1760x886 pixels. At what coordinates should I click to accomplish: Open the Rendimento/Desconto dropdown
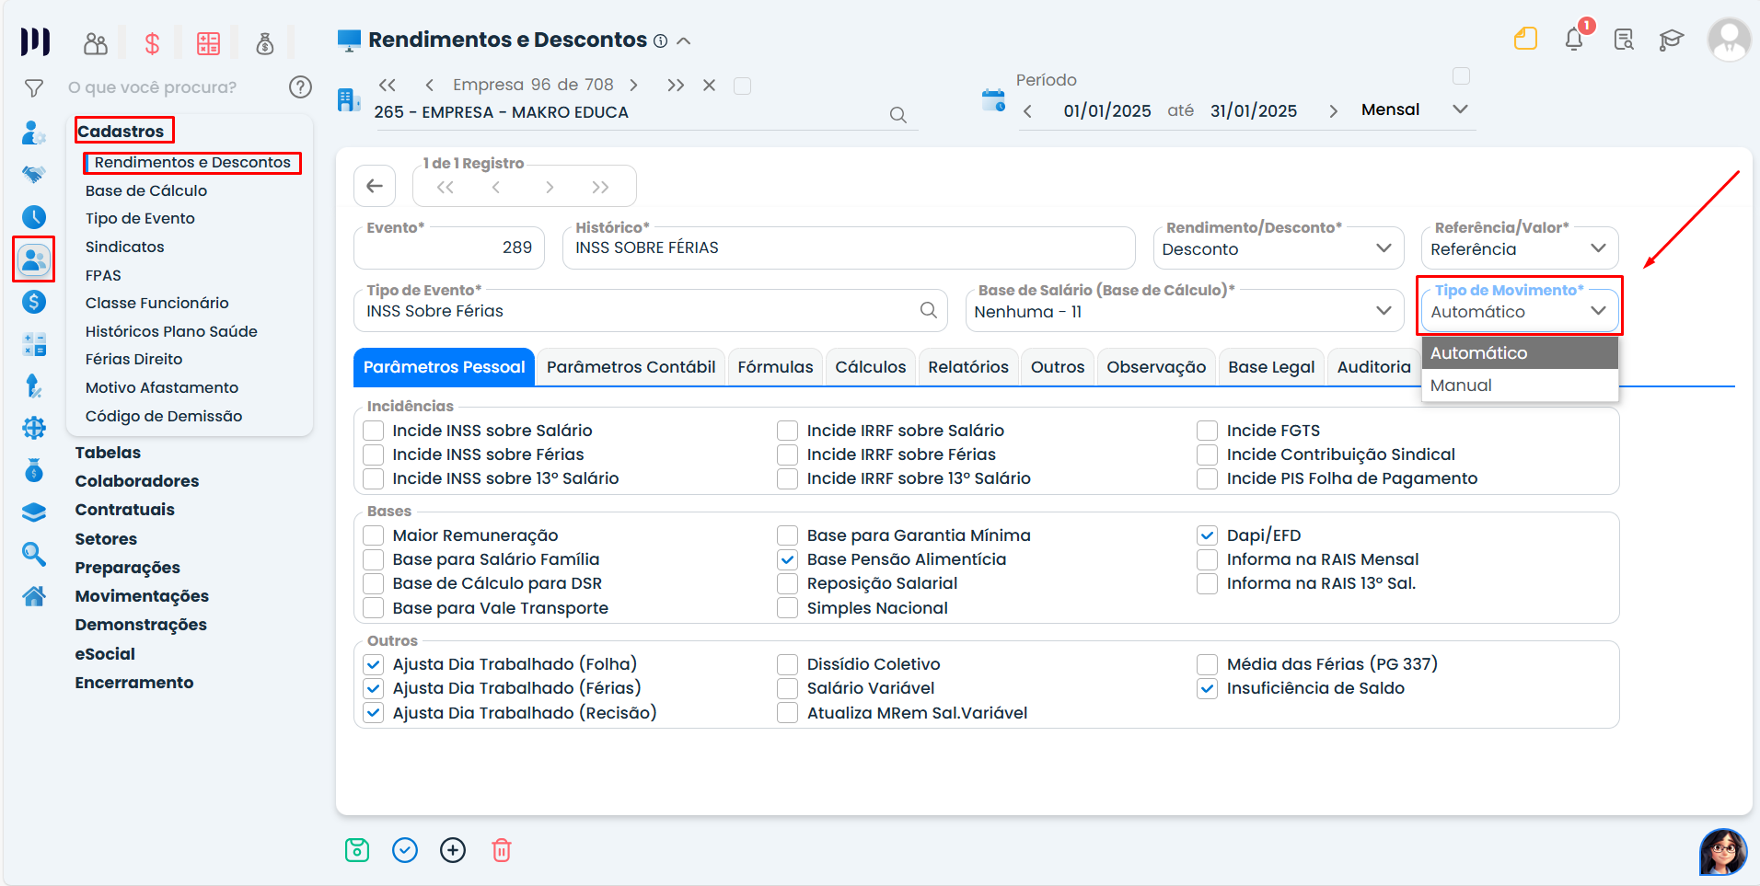(1278, 249)
